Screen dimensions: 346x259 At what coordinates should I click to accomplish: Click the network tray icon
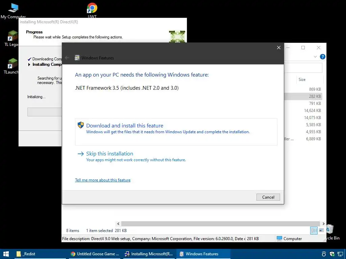(x=340, y=254)
